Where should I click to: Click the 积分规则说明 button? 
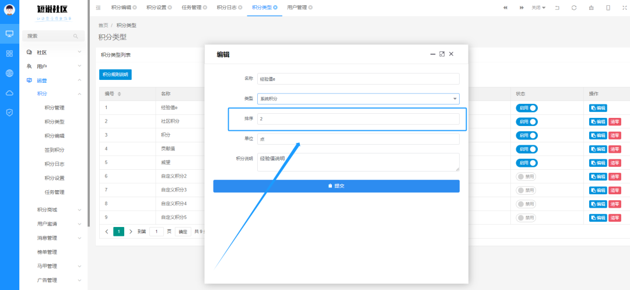116,75
